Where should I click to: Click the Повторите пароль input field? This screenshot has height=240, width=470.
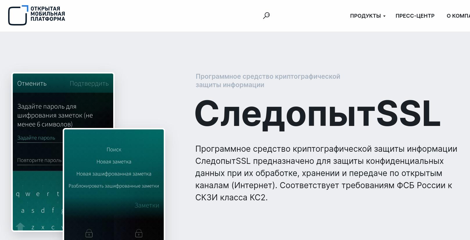tap(39, 160)
